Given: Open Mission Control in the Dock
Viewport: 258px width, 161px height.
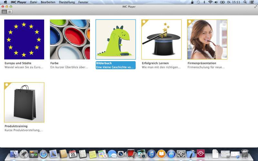Looking at the screenshot, I should [x=34, y=154].
